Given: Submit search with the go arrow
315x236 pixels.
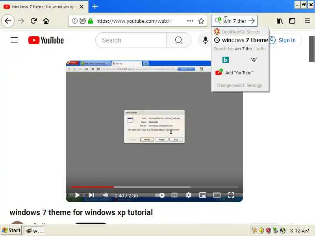Looking at the screenshot, I should click(252, 21).
